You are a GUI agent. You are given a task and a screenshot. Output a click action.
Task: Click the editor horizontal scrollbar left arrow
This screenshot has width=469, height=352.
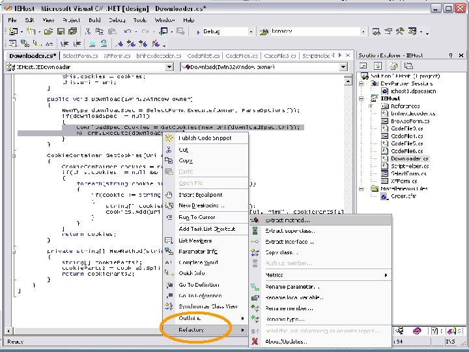point(8,330)
